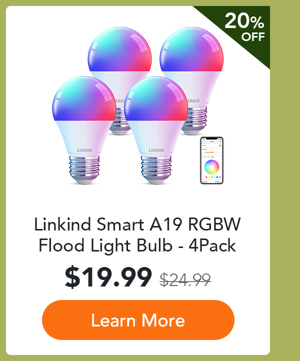The width and height of the screenshot is (300, 361).
Task: Click the yellow selector handle in color wheel
Action: click(x=214, y=171)
